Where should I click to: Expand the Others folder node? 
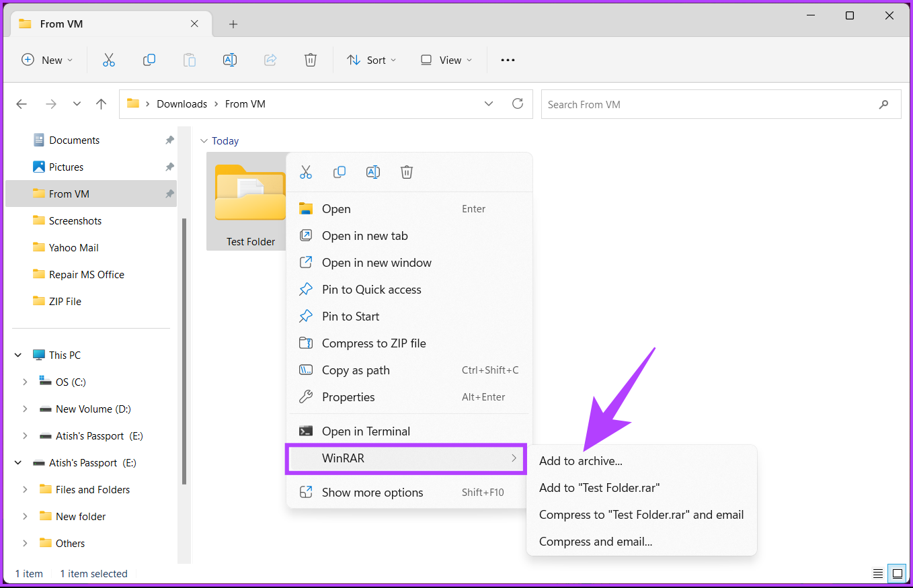[25, 543]
